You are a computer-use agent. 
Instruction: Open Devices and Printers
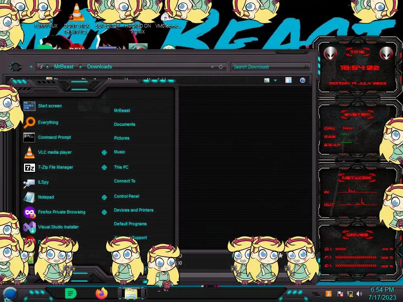click(x=133, y=210)
